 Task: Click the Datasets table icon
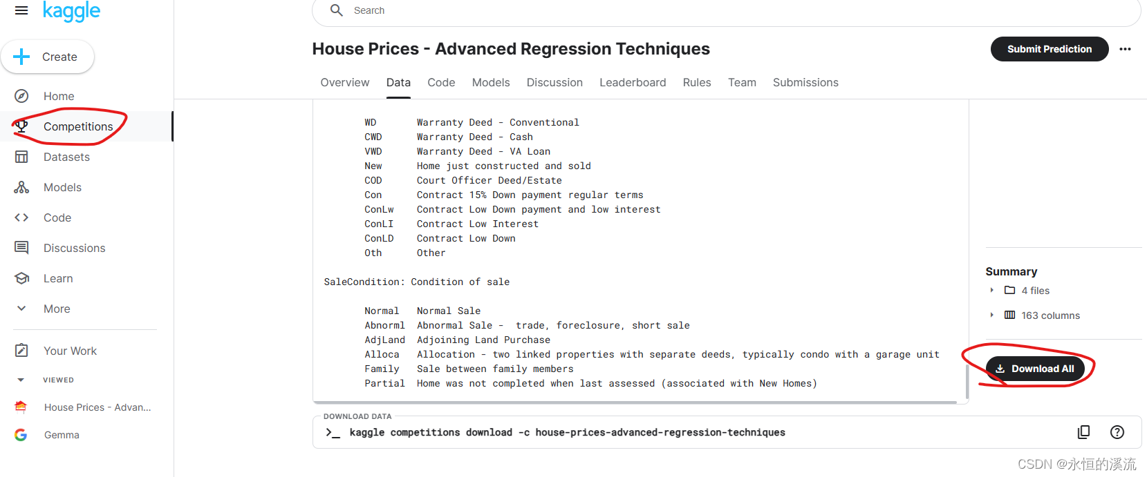21,157
